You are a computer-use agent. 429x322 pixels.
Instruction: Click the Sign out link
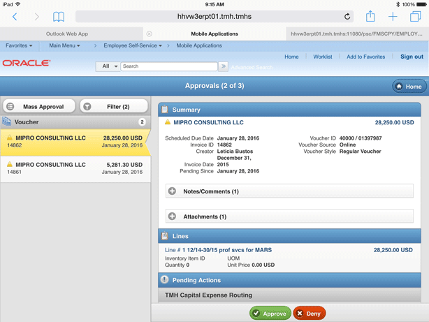coord(412,57)
